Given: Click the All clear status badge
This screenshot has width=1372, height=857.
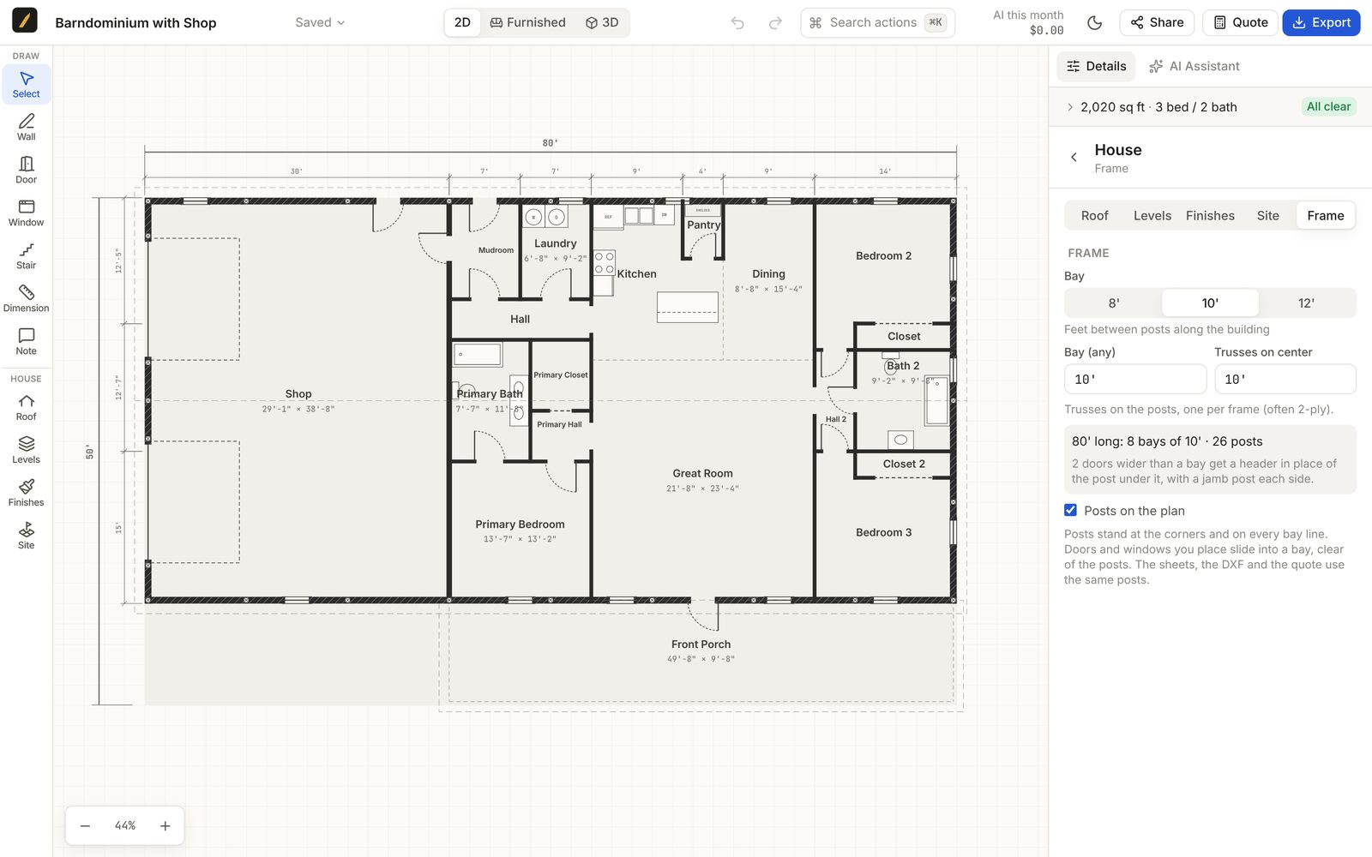Looking at the screenshot, I should [x=1328, y=107].
